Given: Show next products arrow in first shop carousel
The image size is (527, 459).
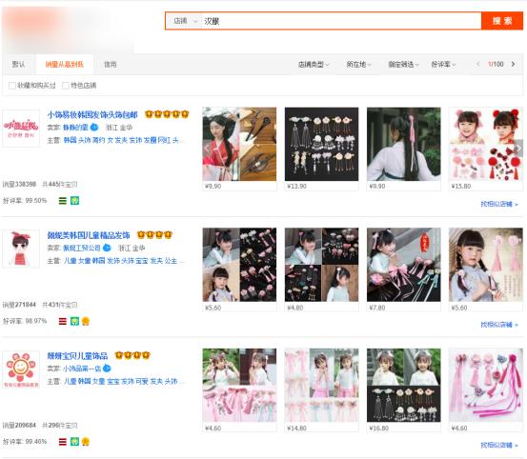Looking at the screenshot, I should coord(518,148).
